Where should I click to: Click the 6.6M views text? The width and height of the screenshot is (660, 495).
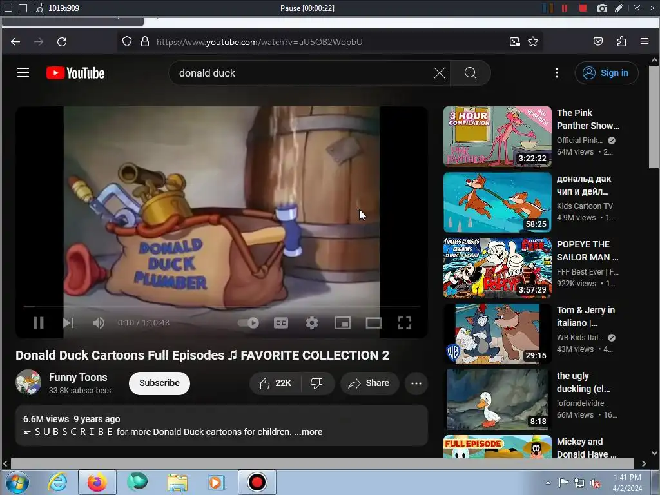[46, 419]
